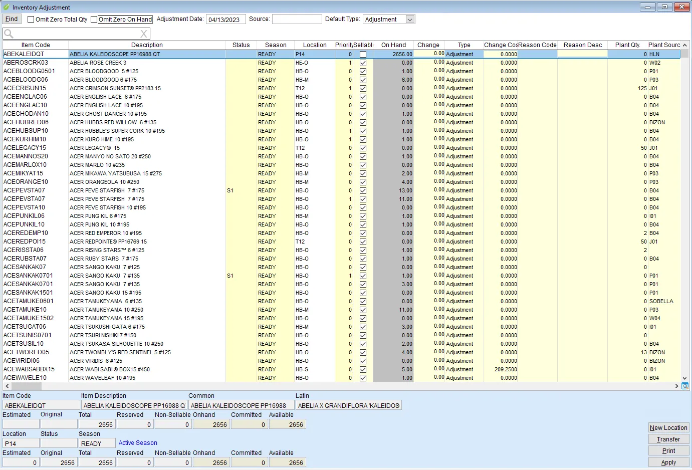Image resolution: width=692 pixels, height=470 pixels.
Task: Sort by Location column header
Action: [315, 45]
